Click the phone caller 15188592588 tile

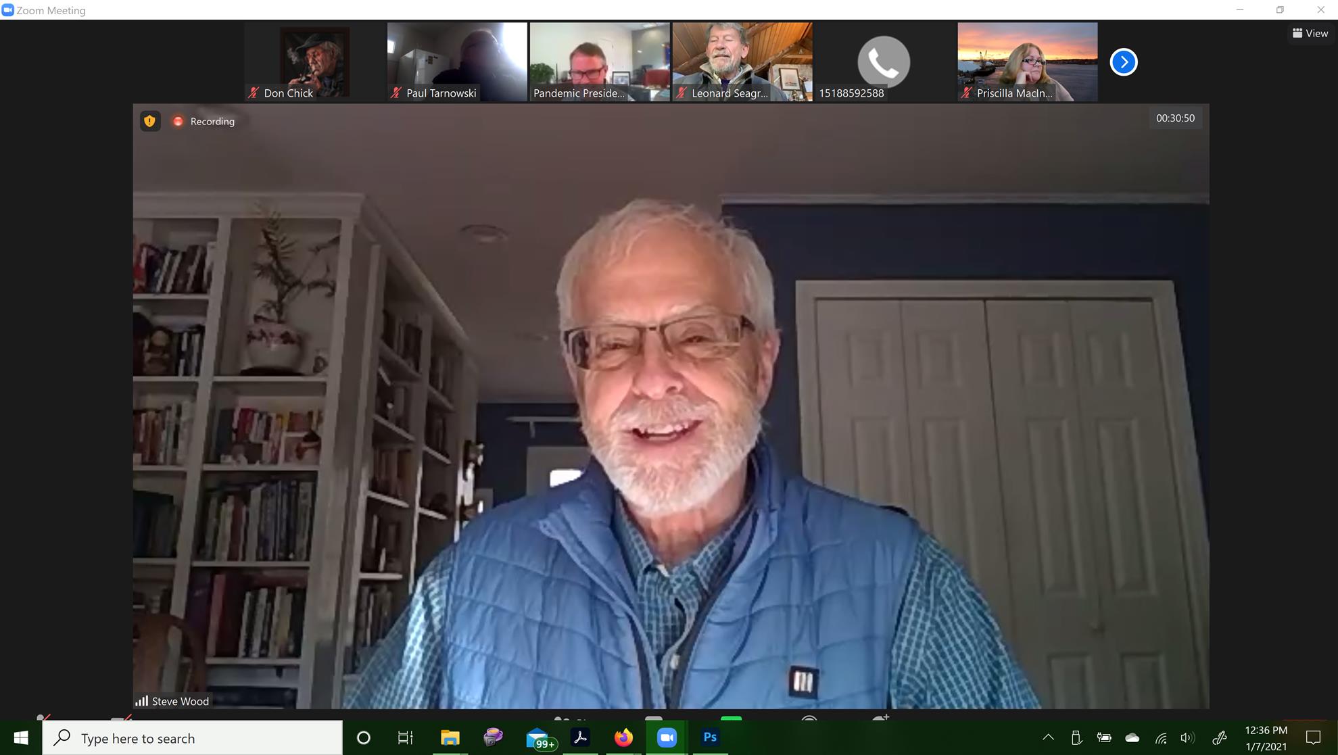pyautogui.click(x=883, y=62)
